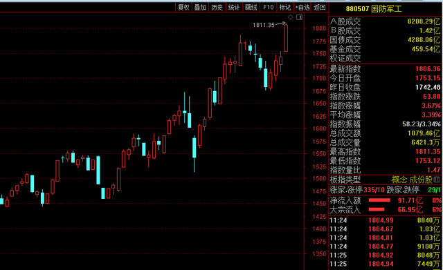This screenshot has width=443, height=270.
Task: Select the 概念 board type link
Action: [399, 180]
